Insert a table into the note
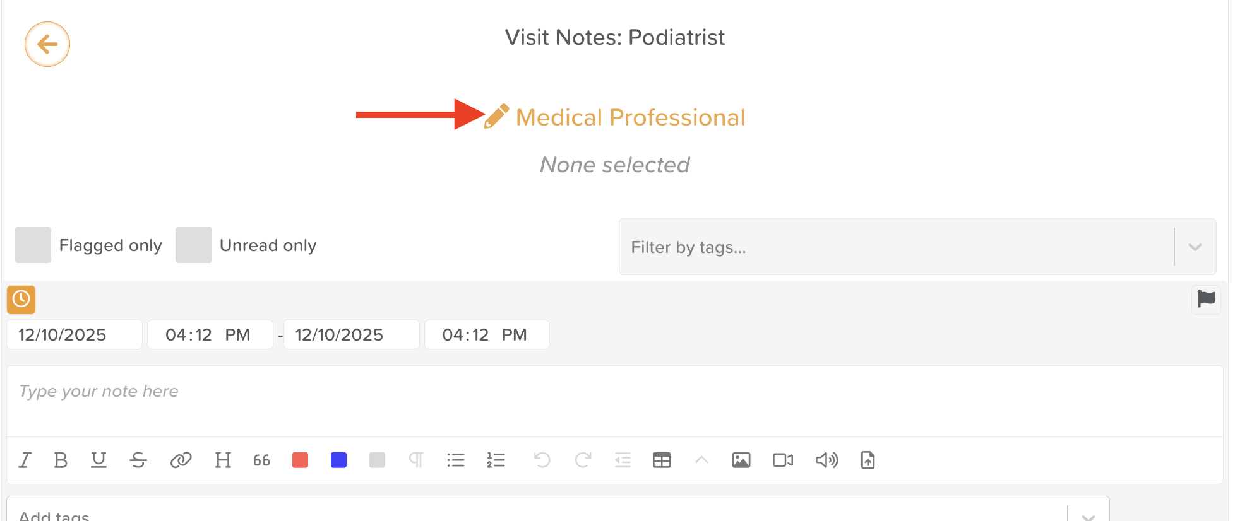This screenshot has height=521, width=1235. pyautogui.click(x=662, y=460)
